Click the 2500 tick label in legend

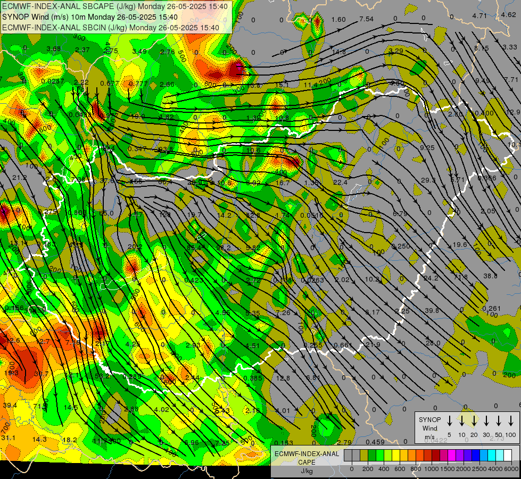click(479, 469)
